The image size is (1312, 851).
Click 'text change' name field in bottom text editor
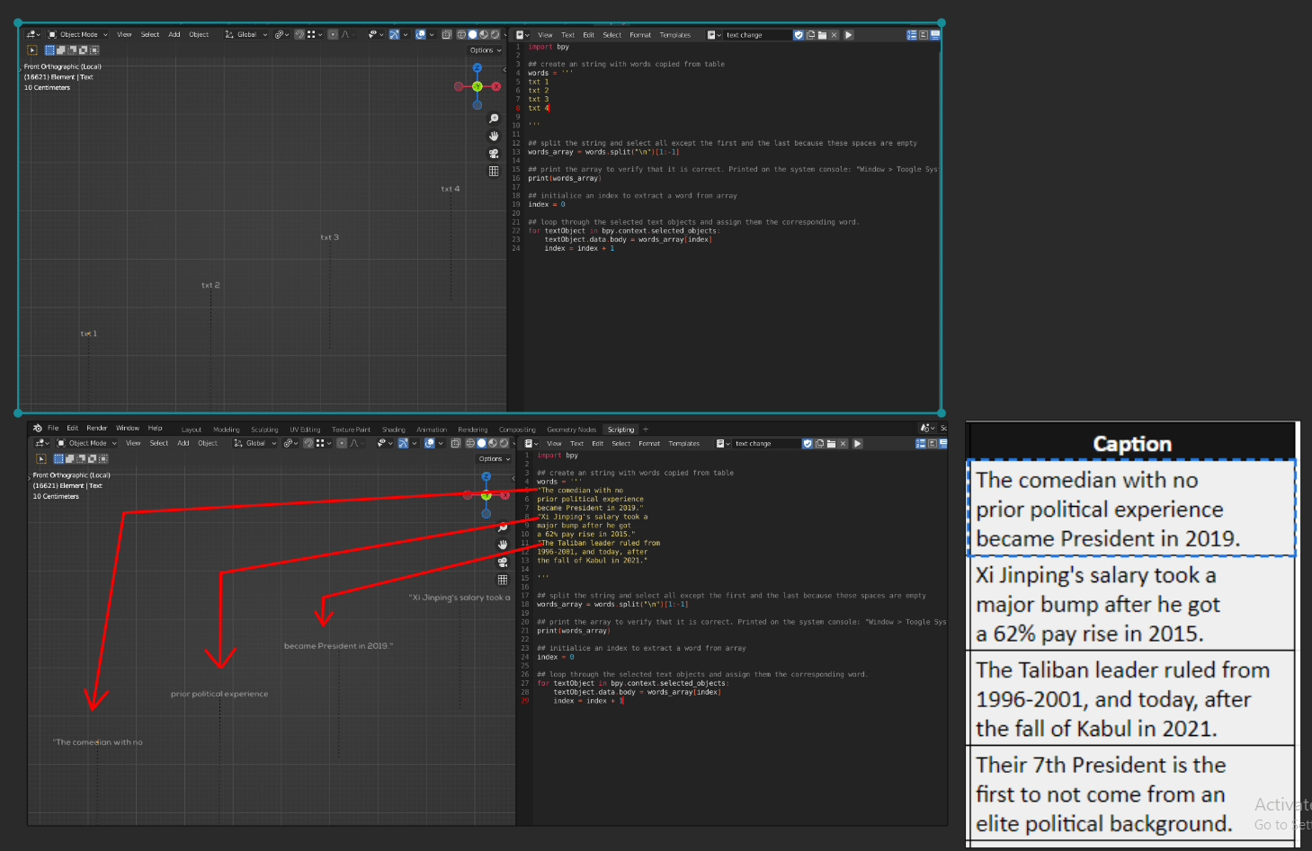tap(767, 443)
